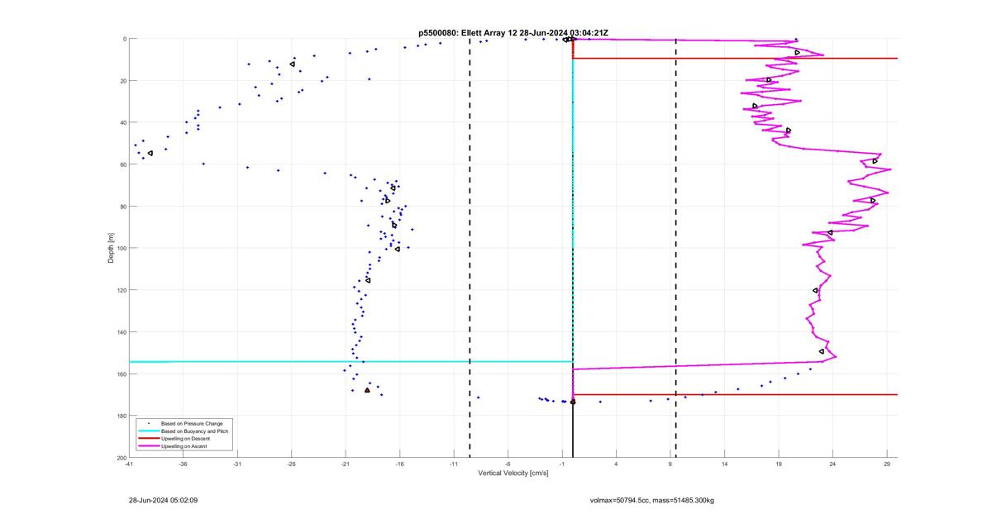Click the x-axis tick label '-6'

[508, 465]
